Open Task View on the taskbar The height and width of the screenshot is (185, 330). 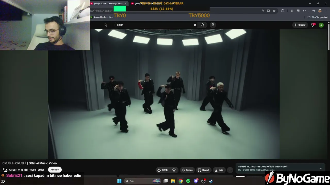point(166,181)
